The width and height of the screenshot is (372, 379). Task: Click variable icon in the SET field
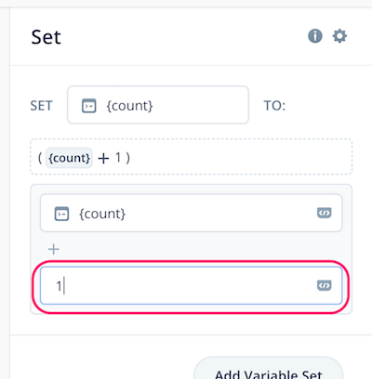pyautogui.click(x=88, y=106)
